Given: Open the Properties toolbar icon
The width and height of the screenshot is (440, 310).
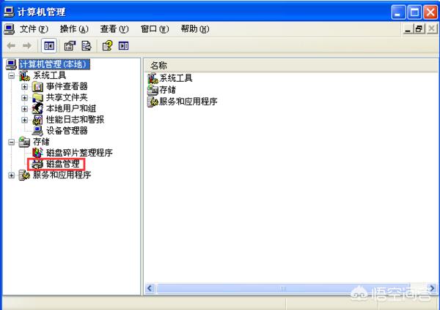Looking at the screenshot, I should pyautogui.click(x=70, y=45).
